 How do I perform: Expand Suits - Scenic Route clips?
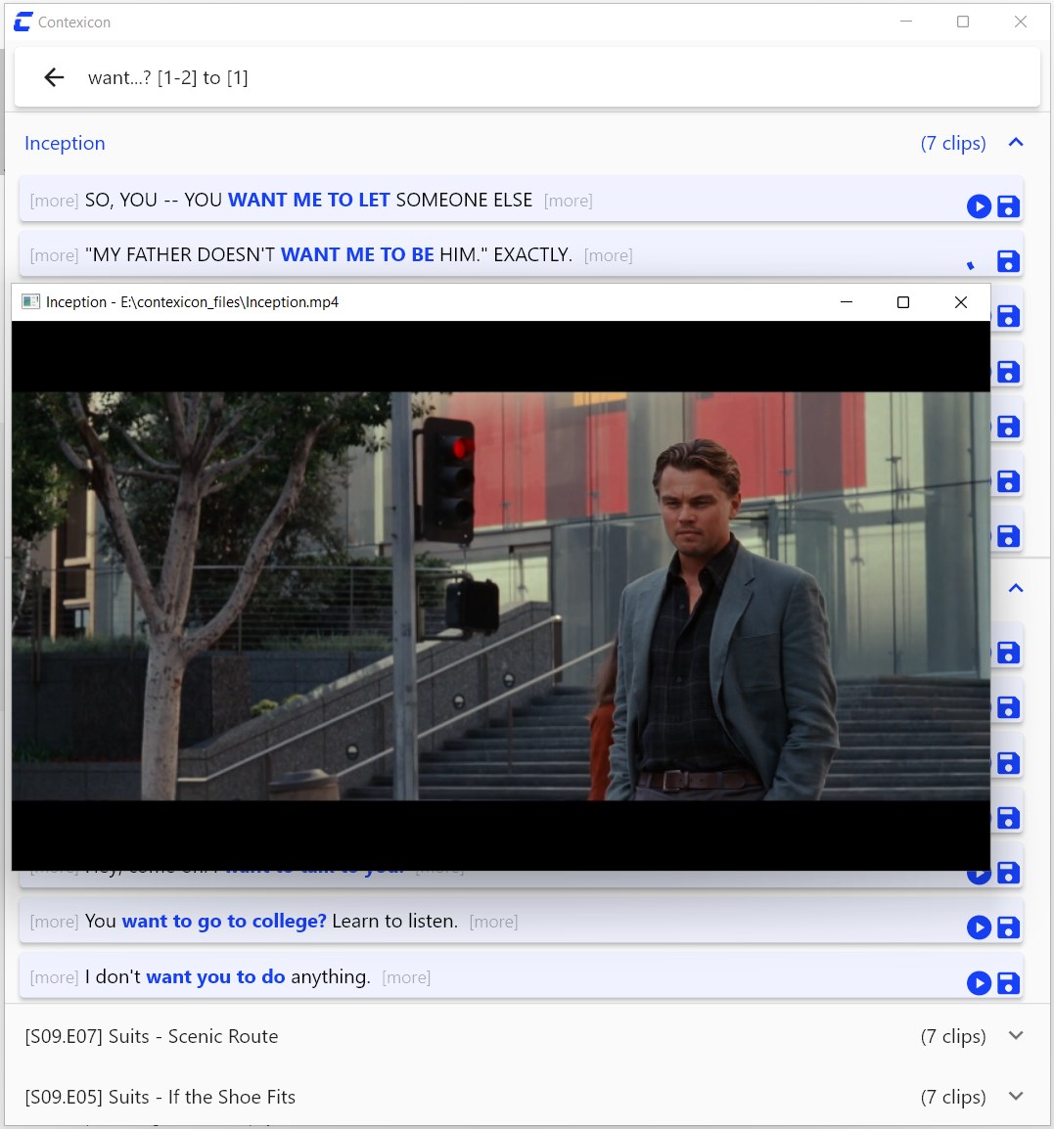click(x=1016, y=1035)
